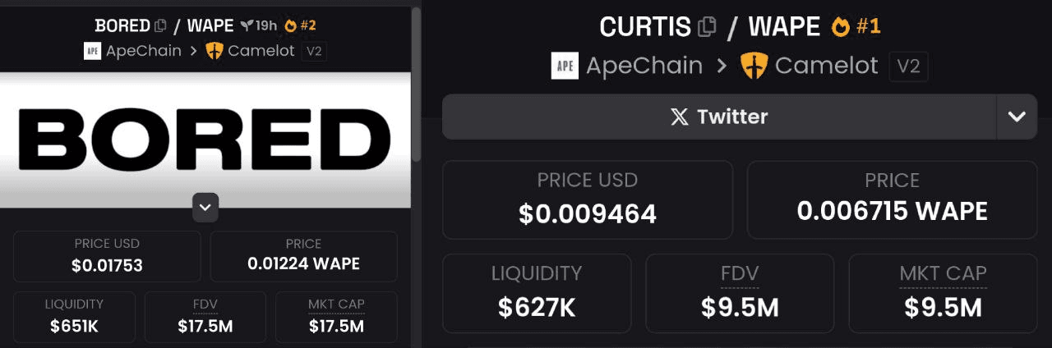Click the V2 badge in CURTIS panel
Viewport: 1052px width, 348px height.
coord(908,66)
